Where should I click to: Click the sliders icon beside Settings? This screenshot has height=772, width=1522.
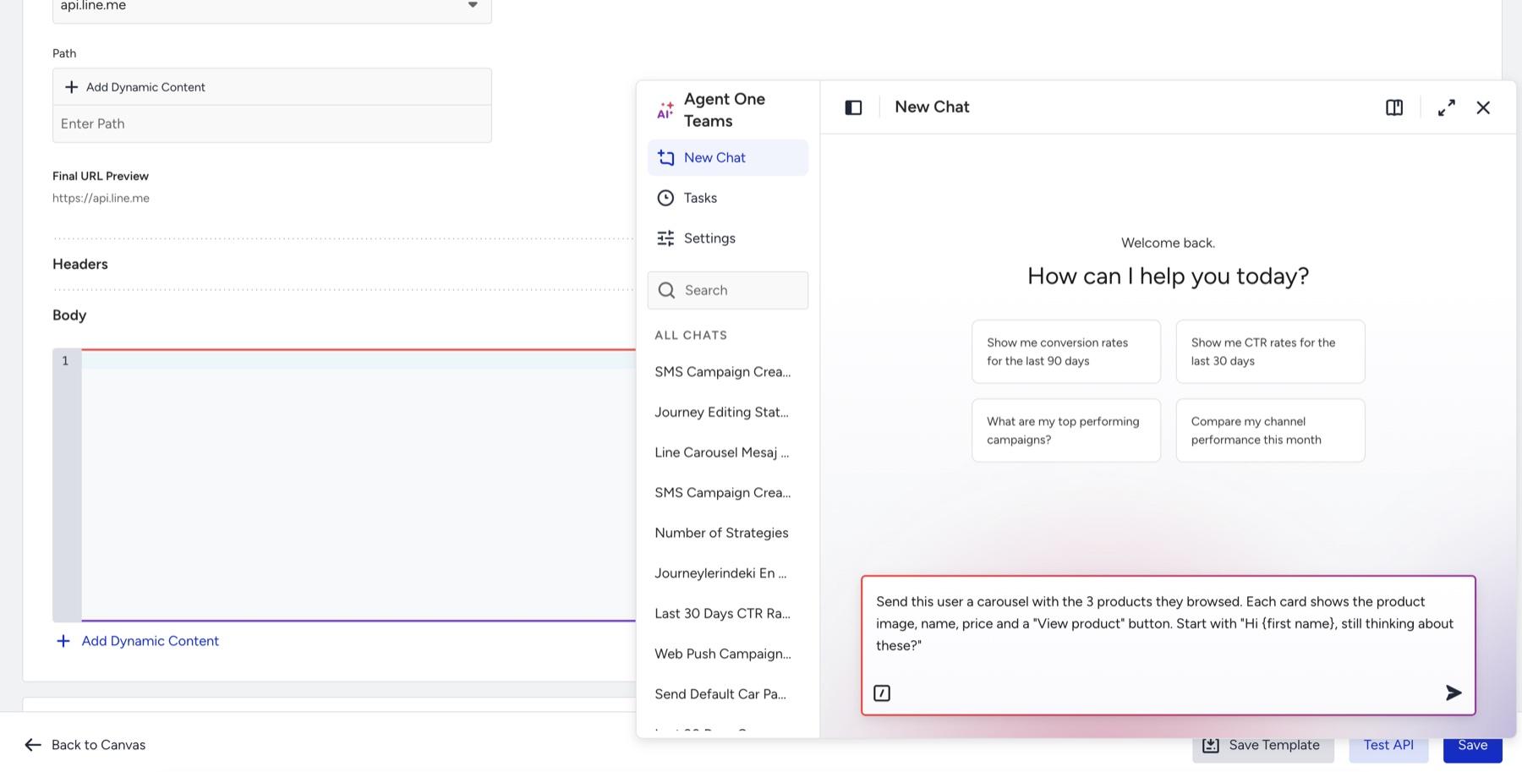(x=665, y=238)
